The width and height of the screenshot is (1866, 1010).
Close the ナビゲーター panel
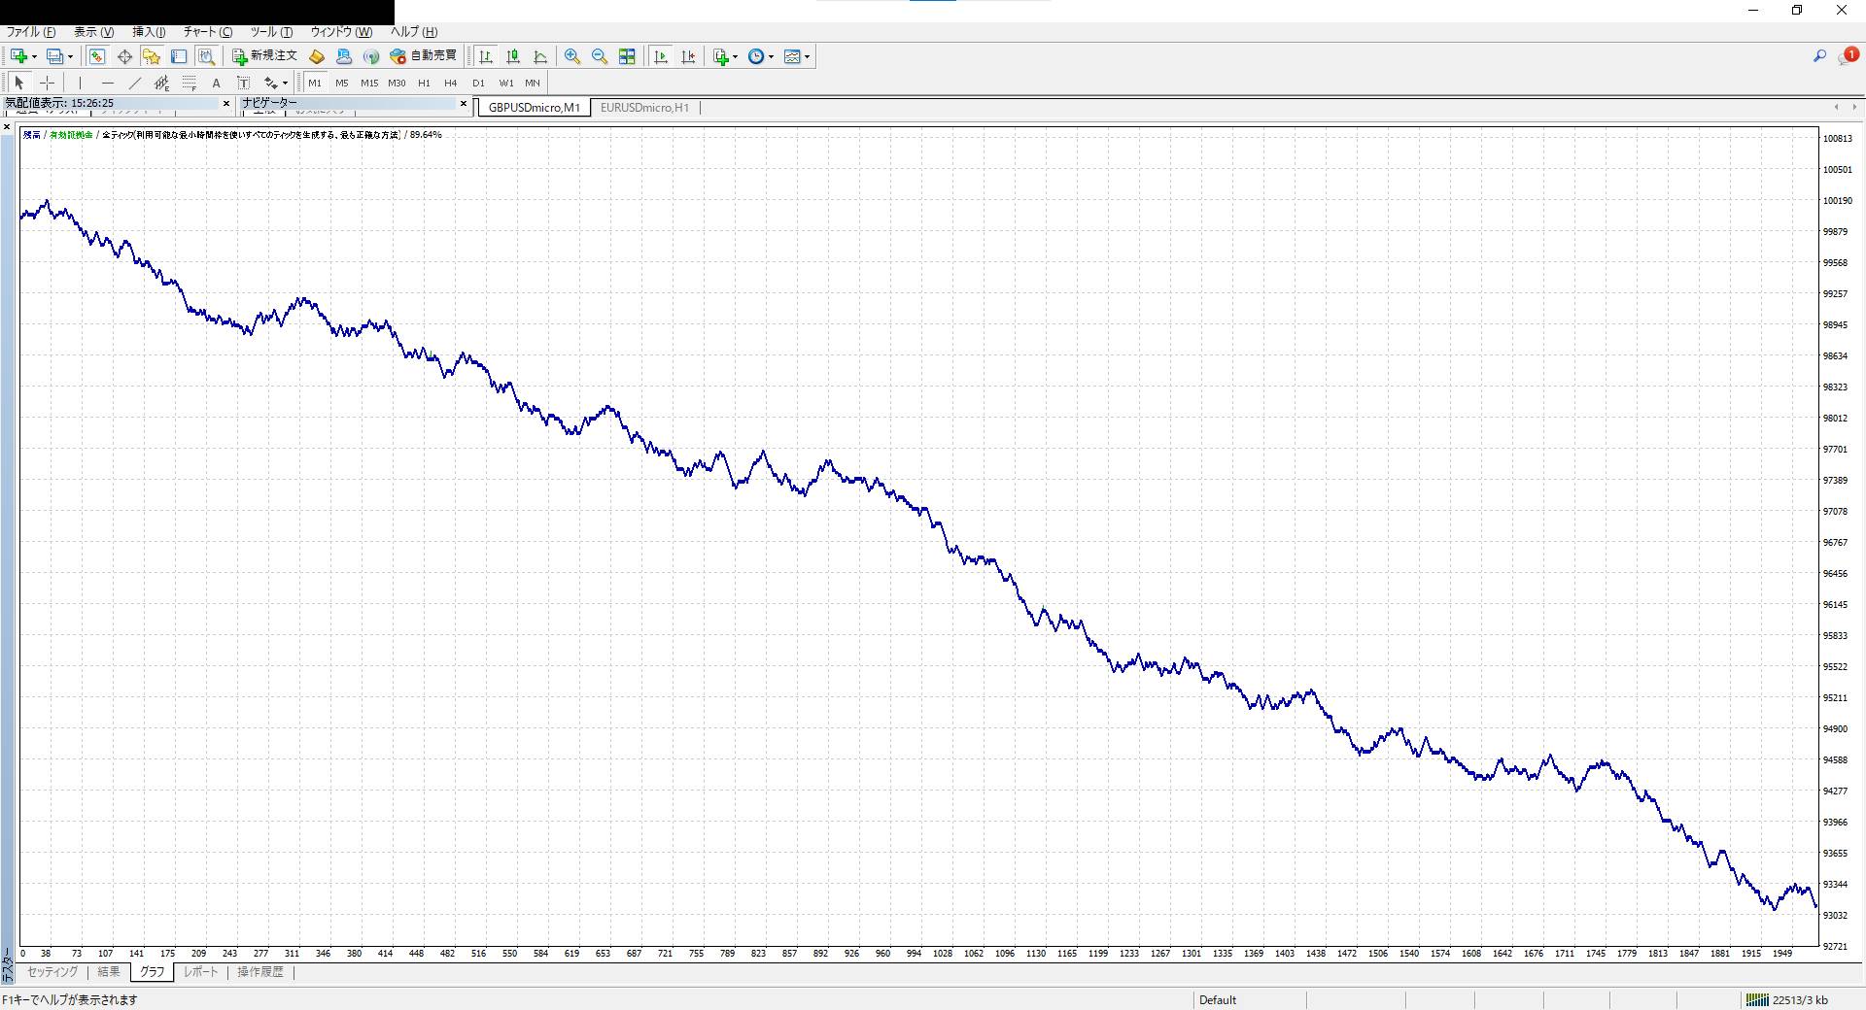coord(464,103)
